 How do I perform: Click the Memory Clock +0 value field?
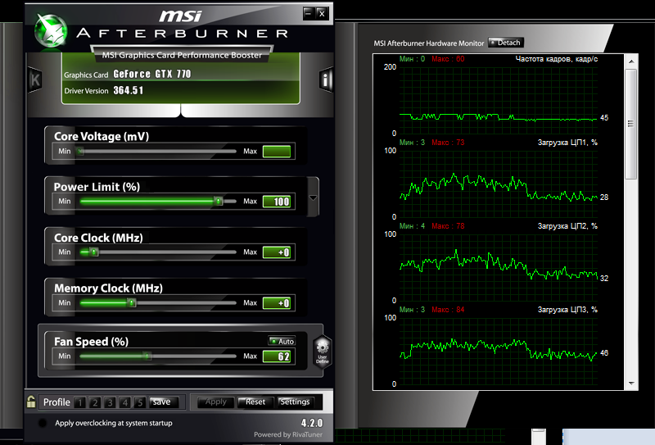pos(277,302)
